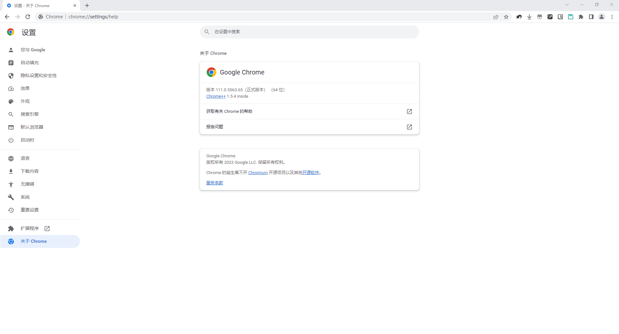Click the '在设置中搜索' search field

pyautogui.click(x=309, y=32)
